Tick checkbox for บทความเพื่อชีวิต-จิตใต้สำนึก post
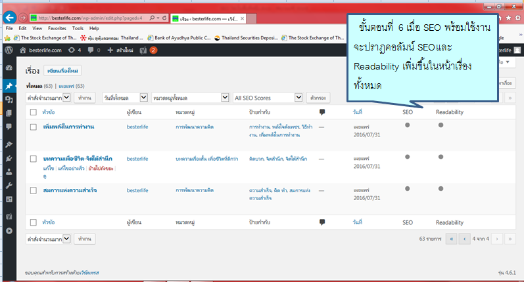The image size is (524, 282). (x=34, y=159)
